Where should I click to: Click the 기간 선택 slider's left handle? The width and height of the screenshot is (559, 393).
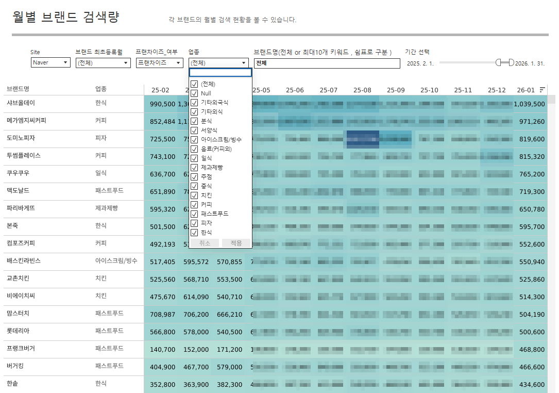pyautogui.click(x=499, y=63)
